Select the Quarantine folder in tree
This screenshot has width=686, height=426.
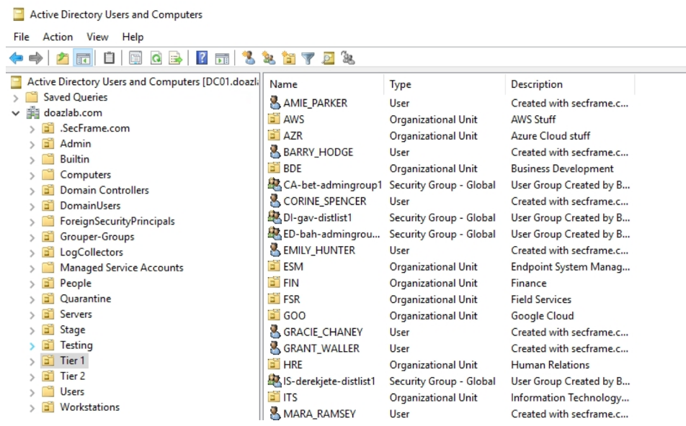[85, 299]
